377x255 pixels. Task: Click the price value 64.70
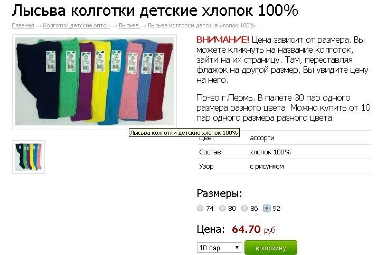(x=246, y=229)
